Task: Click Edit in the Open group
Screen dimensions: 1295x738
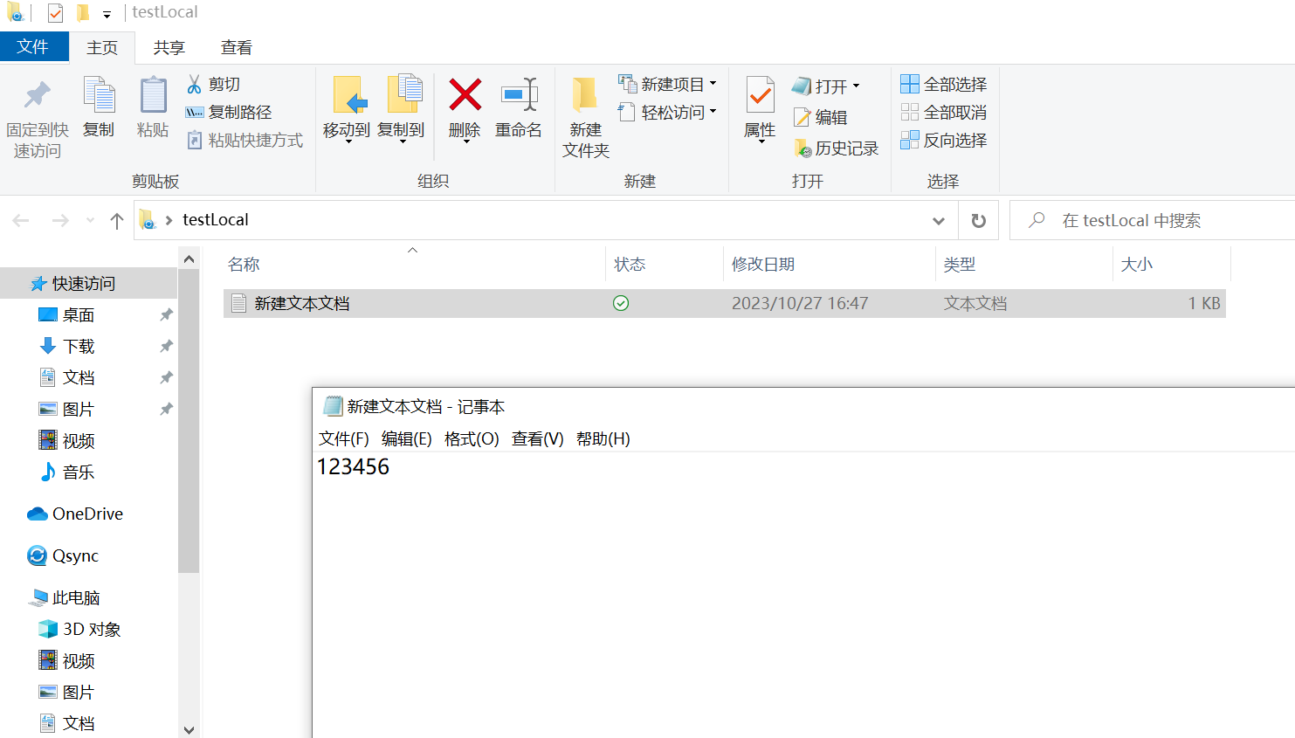Action: coord(820,117)
